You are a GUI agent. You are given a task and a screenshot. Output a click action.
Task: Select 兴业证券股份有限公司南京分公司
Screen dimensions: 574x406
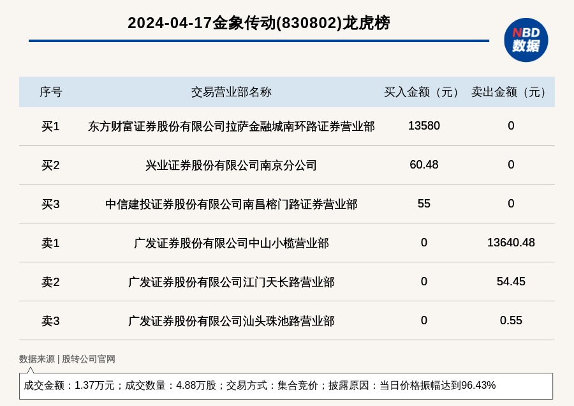coord(232,165)
